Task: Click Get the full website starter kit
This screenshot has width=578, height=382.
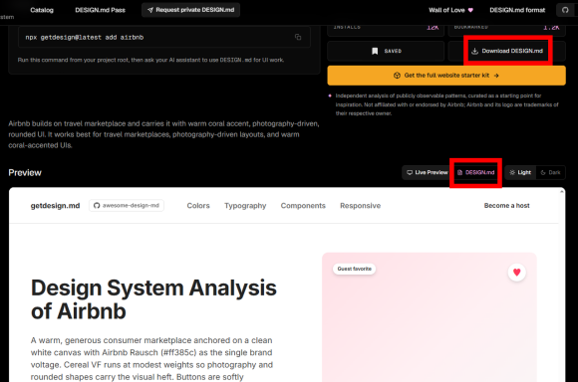Action: [446, 76]
